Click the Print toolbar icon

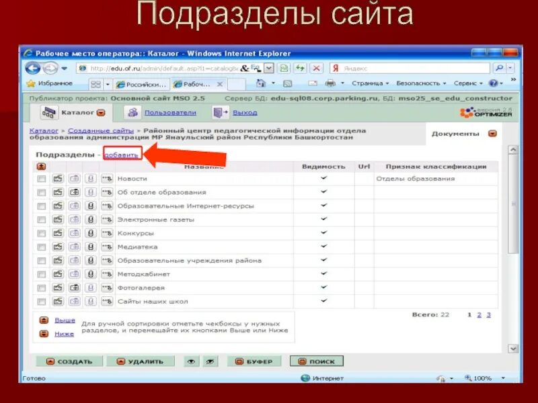330,83
